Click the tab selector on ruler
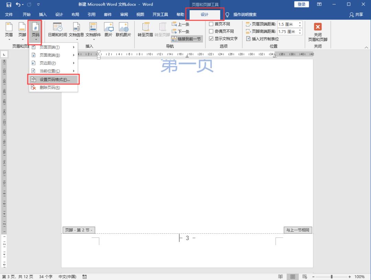The width and height of the screenshot is (371, 280). 4,54
